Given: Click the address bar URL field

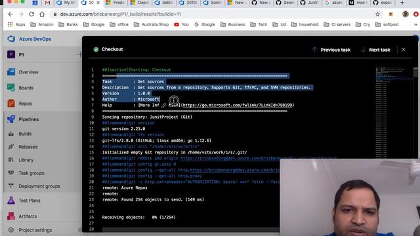Looking at the screenshot, I should (211, 14).
